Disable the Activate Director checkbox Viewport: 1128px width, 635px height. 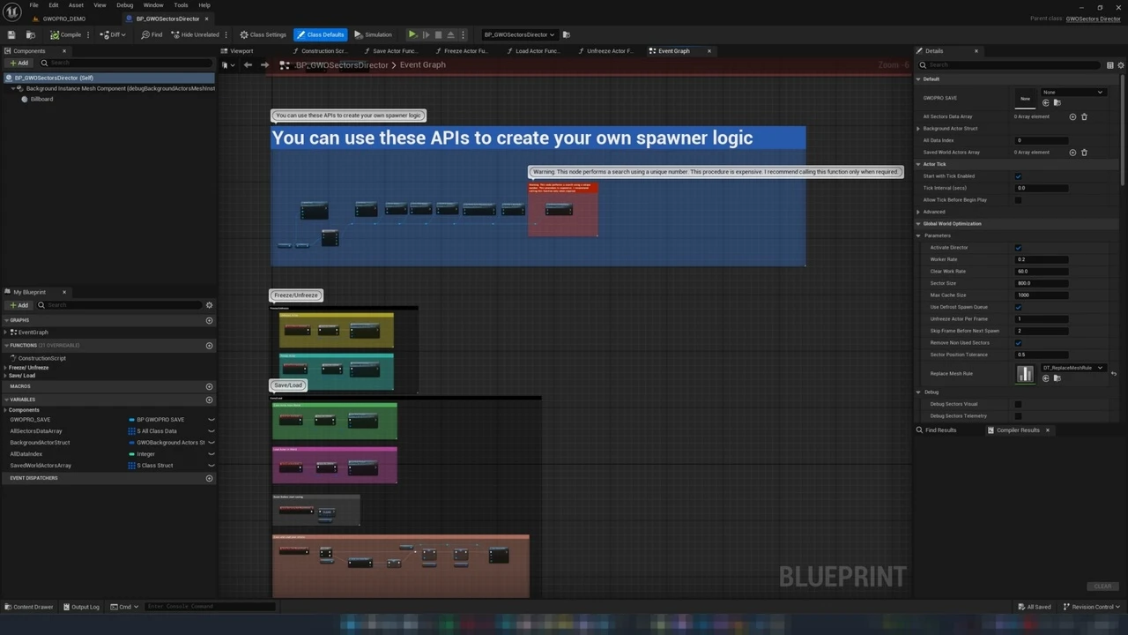[x=1018, y=248]
